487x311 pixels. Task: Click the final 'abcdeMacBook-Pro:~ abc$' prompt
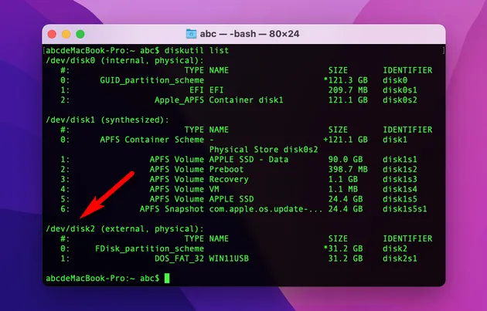pyautogui.click(x=103, y=279)
